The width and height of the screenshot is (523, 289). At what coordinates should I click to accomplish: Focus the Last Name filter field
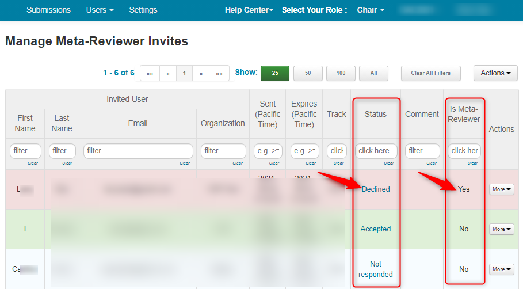[x=62, y=151]
